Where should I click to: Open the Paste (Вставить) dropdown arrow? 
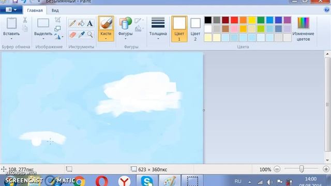11,39
